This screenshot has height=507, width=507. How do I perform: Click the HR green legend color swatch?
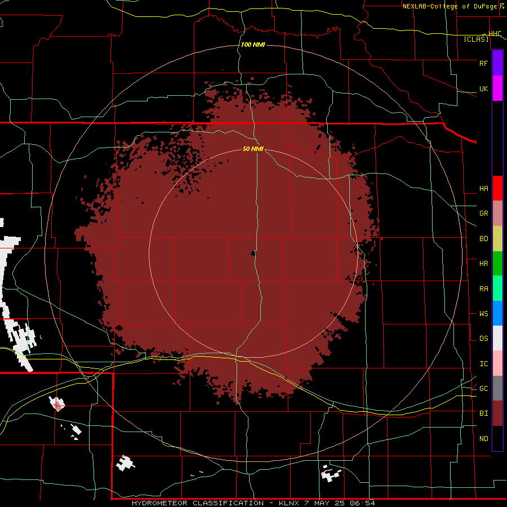click(x=497, y=264)
